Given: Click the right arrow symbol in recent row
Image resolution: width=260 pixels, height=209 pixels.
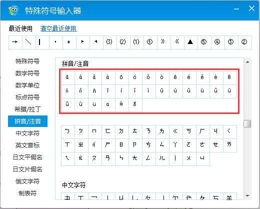Looking at the screenshot, I should click(x=15, y=42).
